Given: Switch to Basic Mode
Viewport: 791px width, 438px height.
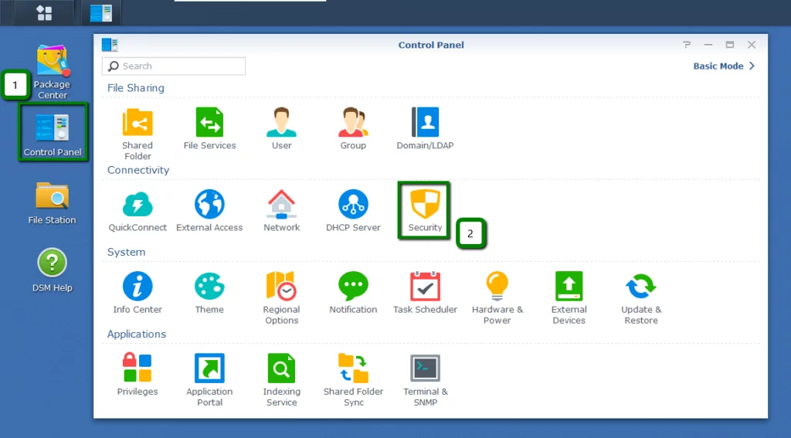Looking at the screenshot, I should tap(723, 66).
